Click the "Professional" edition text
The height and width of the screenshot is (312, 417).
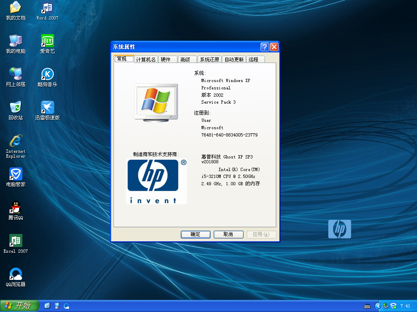216,88
